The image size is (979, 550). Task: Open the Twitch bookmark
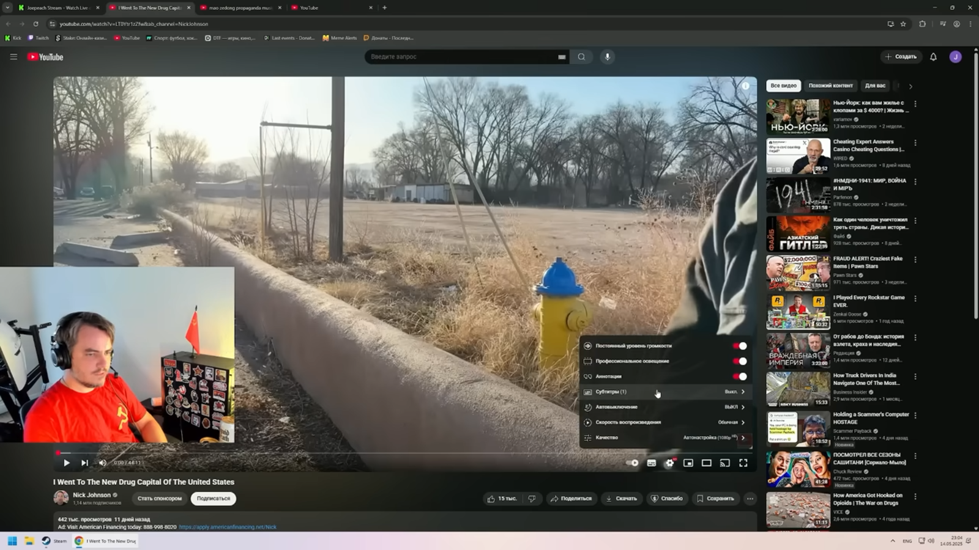pyautogui.click(x=39, y=38)
